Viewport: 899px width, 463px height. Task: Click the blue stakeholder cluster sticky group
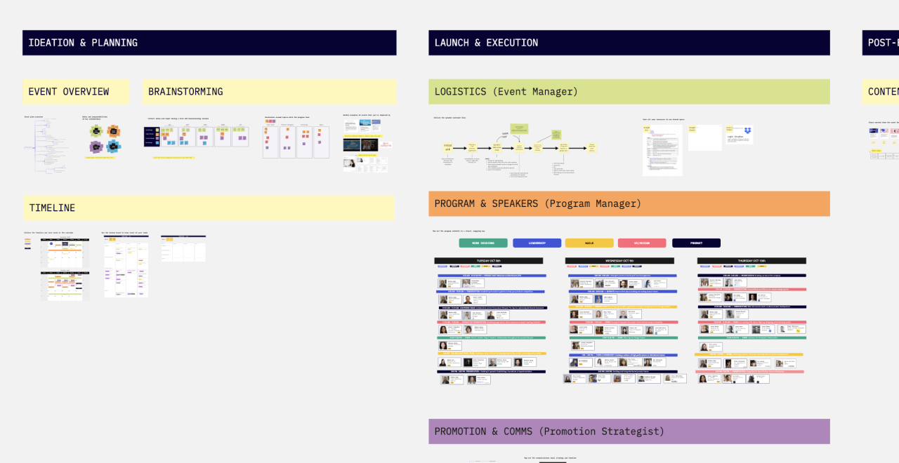pos(114,147)
